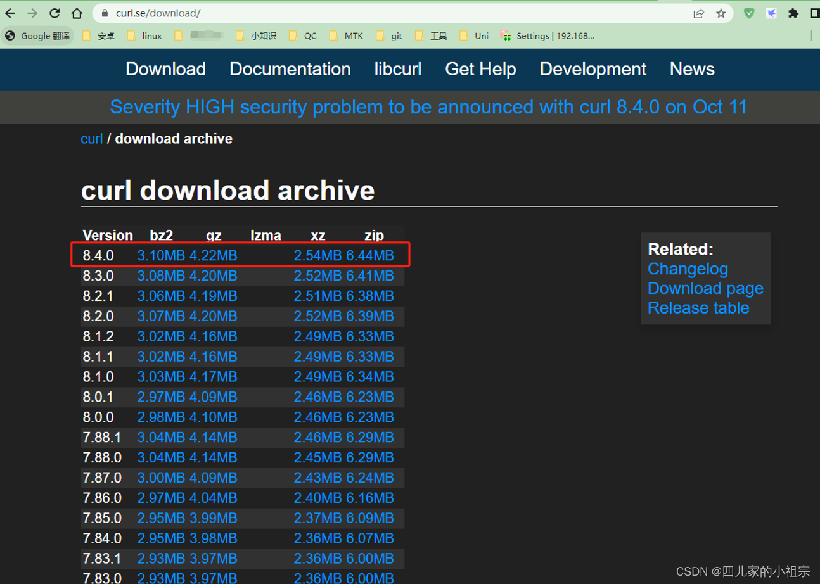Image resolution: width=820 pixels, height=584 pixels.
Task: Click the curl download archive heading
Action: click(228, 190)
